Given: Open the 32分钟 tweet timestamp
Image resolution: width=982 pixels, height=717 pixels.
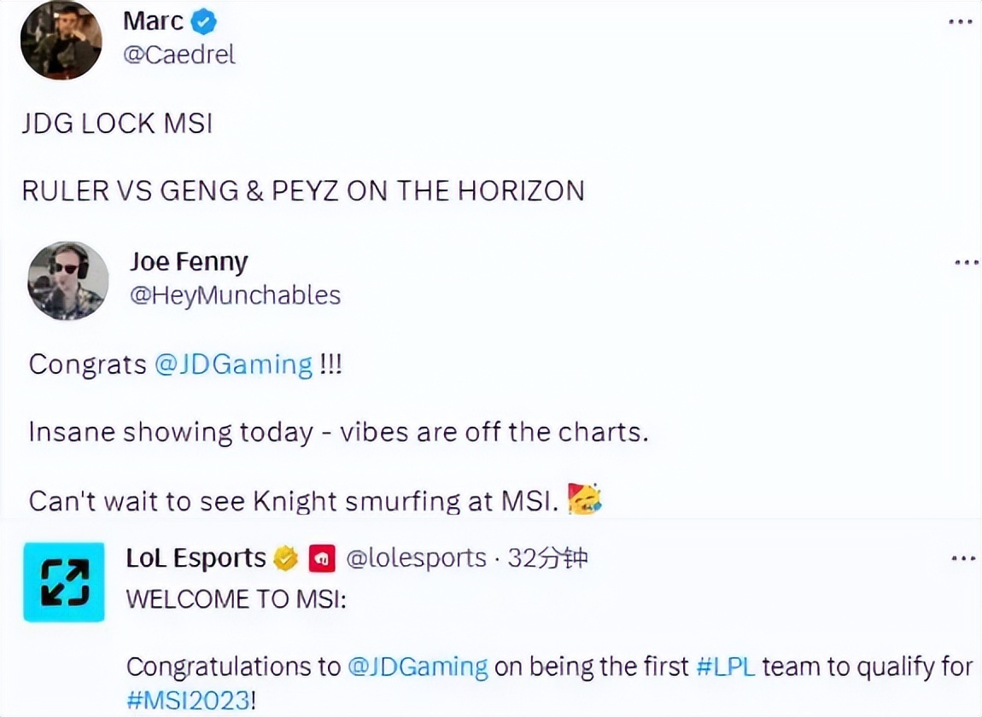Looking at the screenshot, I should (x=547, y=559).
